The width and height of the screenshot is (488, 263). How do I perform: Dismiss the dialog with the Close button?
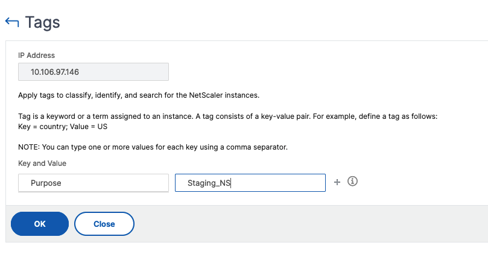coord(104,224)
